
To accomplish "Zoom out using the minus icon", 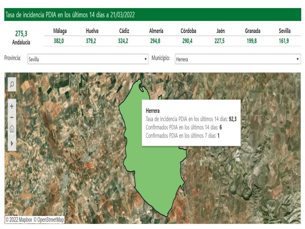I will click(x=11, y=117).
